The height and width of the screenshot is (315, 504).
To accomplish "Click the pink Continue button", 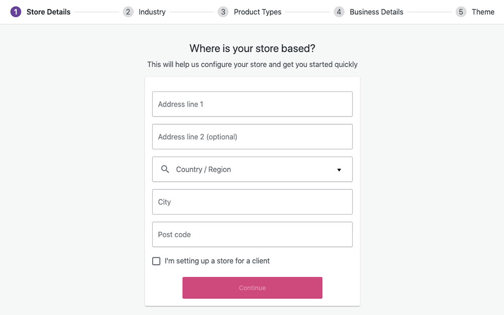I will [x=253, y=288].
